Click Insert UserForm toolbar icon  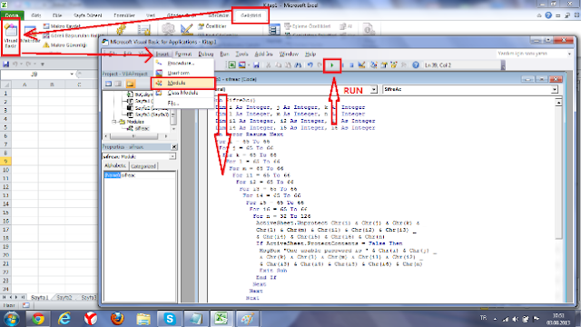pyautogui.click(x=241, y=65)
